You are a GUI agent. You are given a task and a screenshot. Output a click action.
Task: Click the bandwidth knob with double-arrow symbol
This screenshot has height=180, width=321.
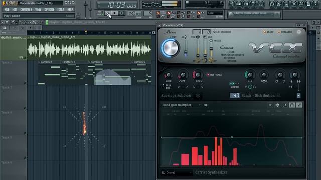(x=250, y=75)
